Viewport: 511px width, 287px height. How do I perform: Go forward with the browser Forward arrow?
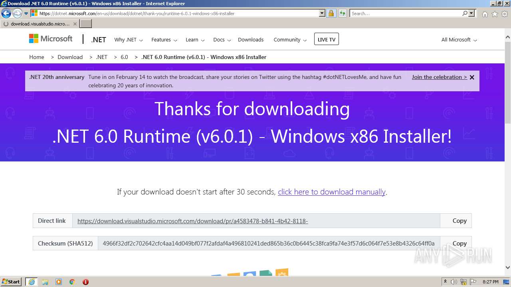coord(17,14)
